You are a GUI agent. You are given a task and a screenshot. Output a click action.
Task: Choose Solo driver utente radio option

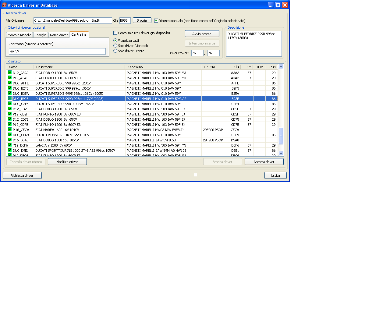coord(115,51)
